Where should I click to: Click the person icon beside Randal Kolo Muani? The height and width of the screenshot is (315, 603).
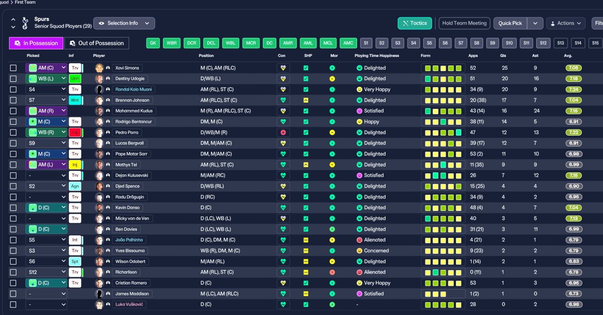pyautogui.click(x=108, y=89)
